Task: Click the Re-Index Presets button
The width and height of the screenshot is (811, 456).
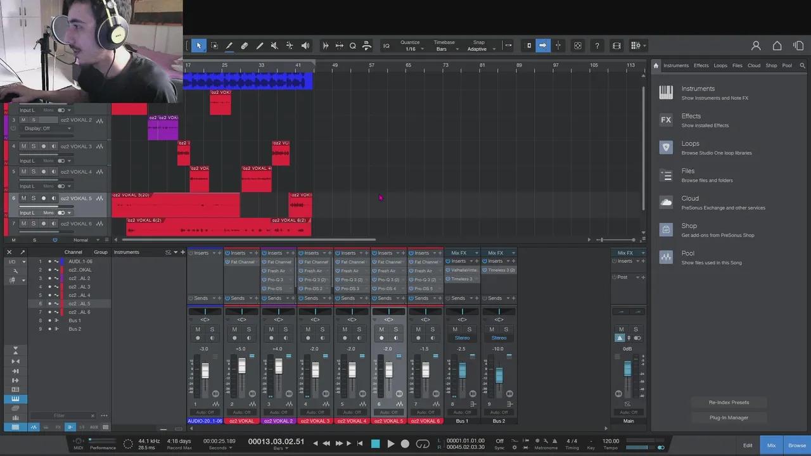Action: (729, 402)
